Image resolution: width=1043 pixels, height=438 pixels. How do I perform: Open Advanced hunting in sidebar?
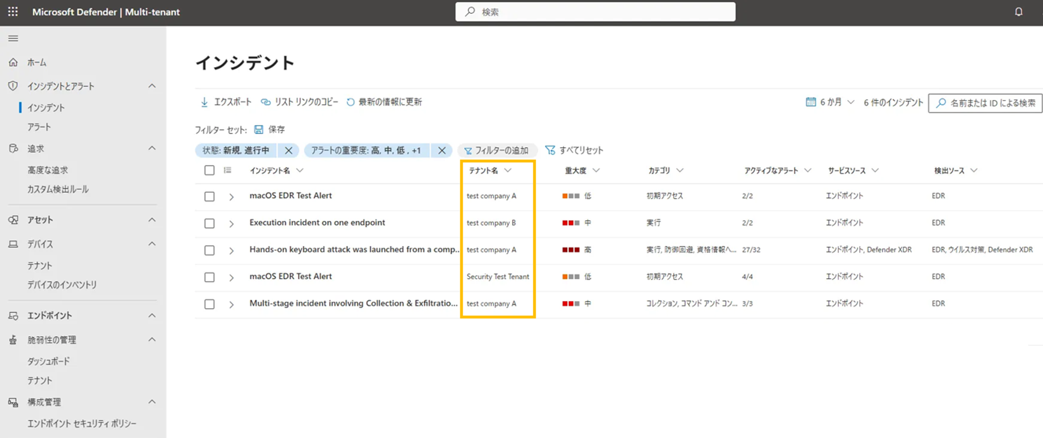click(48, 170)
